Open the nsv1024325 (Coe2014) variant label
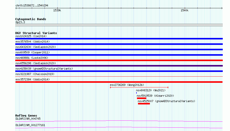 31,36
